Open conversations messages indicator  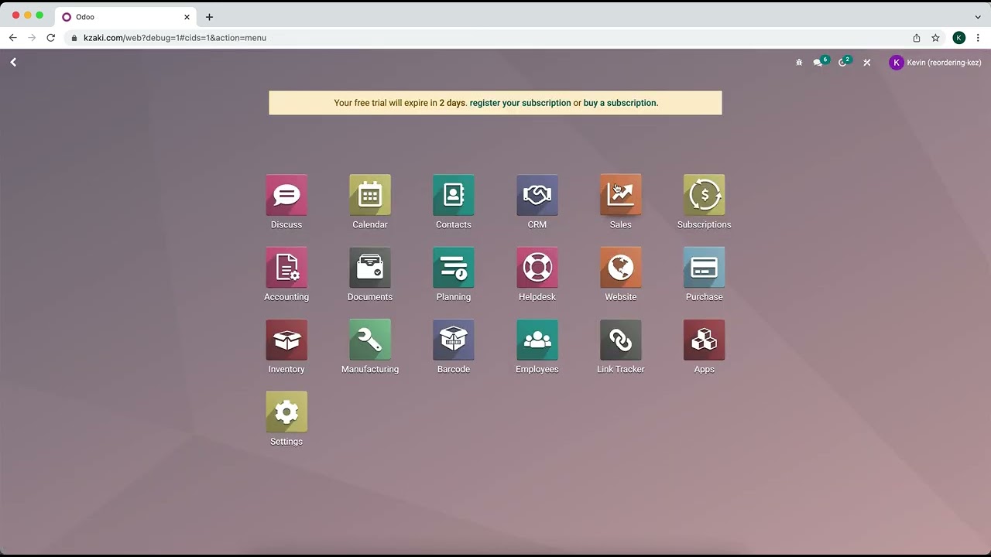pos(820,62)
